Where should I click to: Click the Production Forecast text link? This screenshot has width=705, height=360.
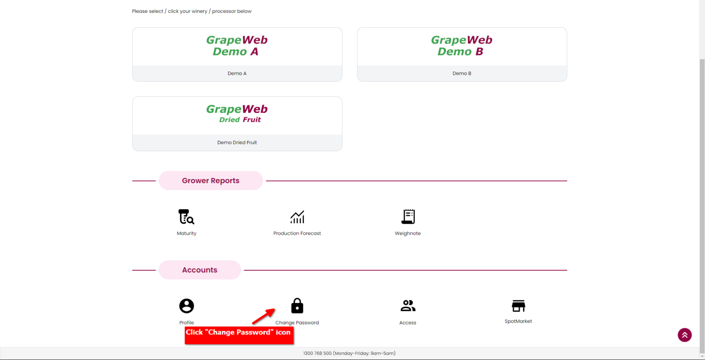point(297,233)
